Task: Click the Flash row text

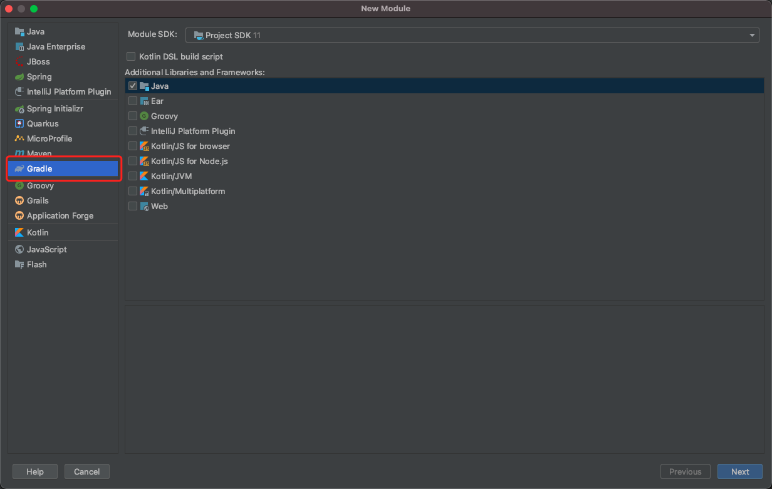Action: (37, 264)
